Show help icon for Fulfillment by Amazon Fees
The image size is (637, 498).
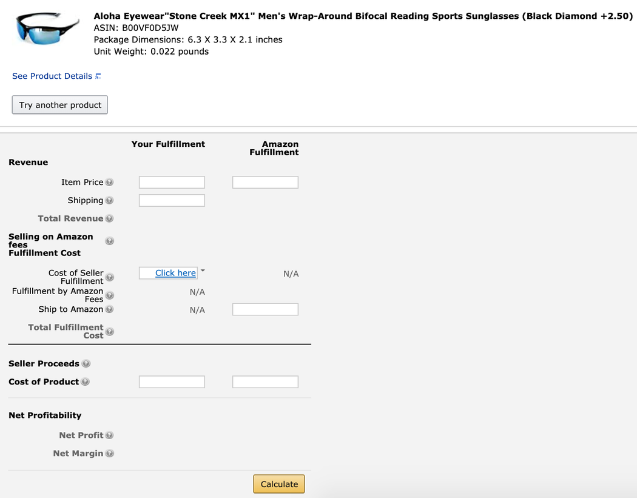110,295
